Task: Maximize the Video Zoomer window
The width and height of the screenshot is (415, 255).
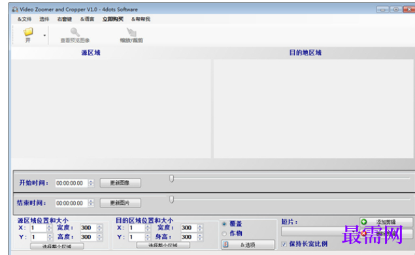Action: pyautogui.click(x=396, y=10)
